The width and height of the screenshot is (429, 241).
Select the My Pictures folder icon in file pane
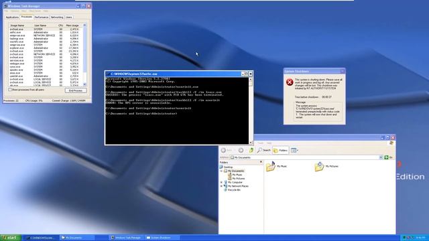319,167
